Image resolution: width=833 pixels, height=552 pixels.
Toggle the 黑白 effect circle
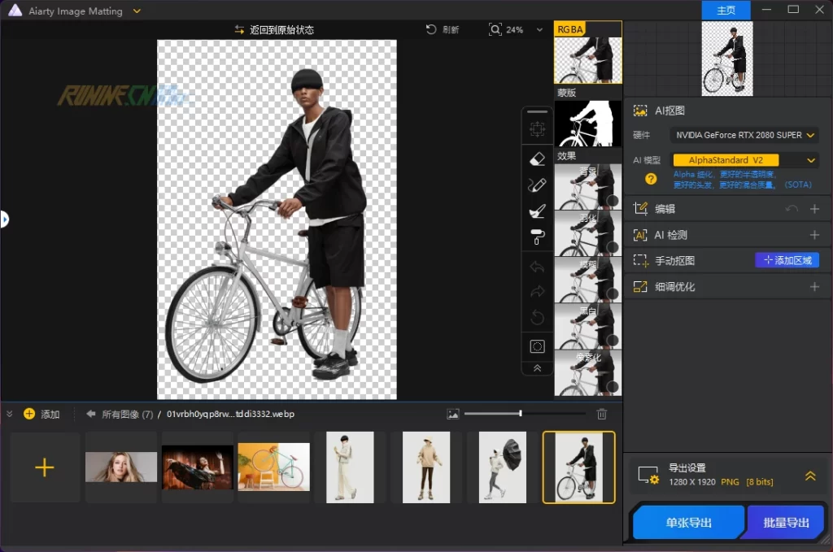tap(613, 340)
